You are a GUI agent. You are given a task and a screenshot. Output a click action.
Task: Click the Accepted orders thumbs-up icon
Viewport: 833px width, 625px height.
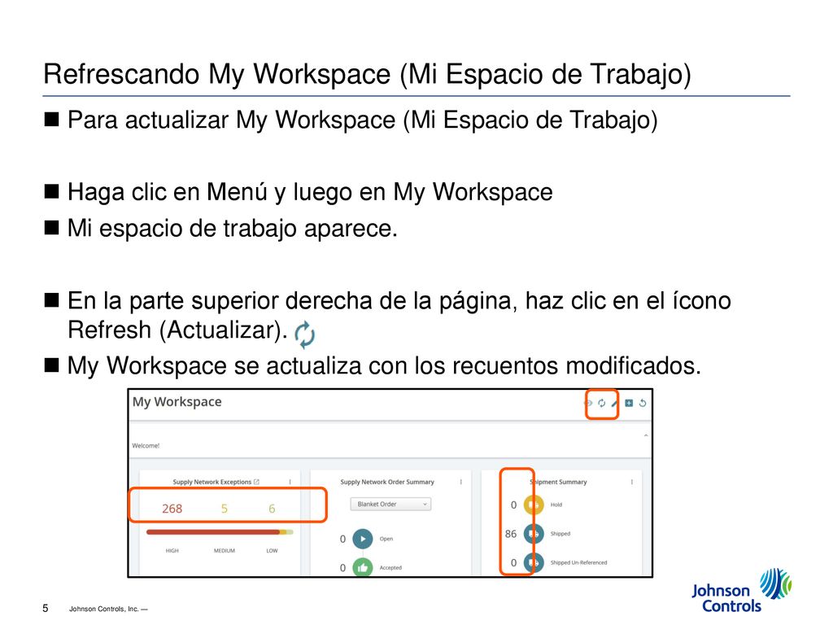(363, 567)
